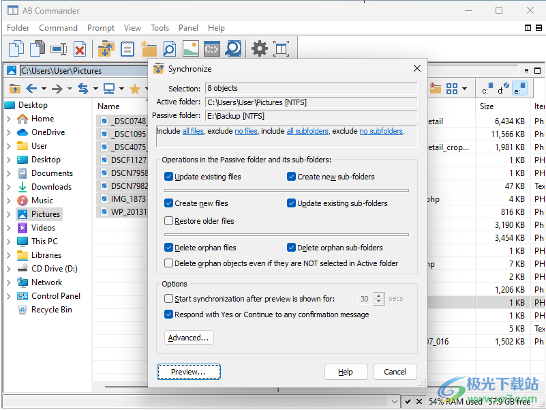This screenshot has height=410, width=546.
Task: Disable Delete orphan files
Action: (168, 248)
